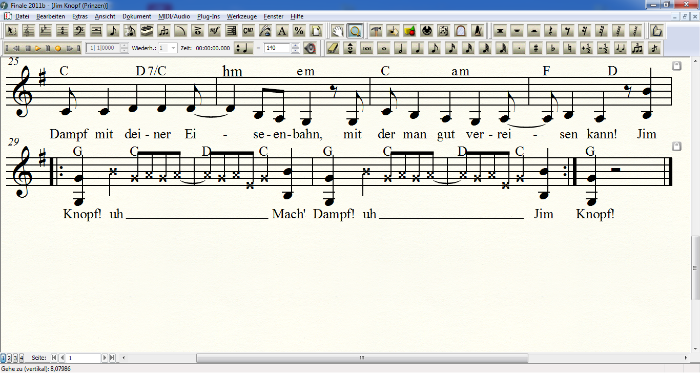700x373 pixels.
Task: Pick the Eraser tool in the note palette
Action: pos(333,48)
